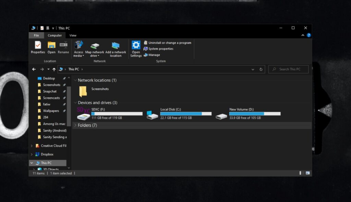Click the Search This PC box

[x=288, y=69]
